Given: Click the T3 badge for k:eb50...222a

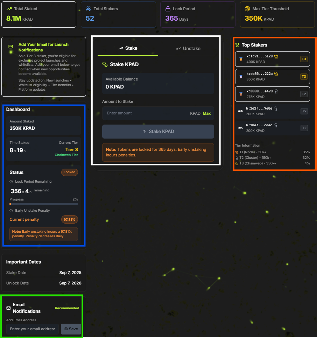Looking at the screenshot, I should [303, 77].
